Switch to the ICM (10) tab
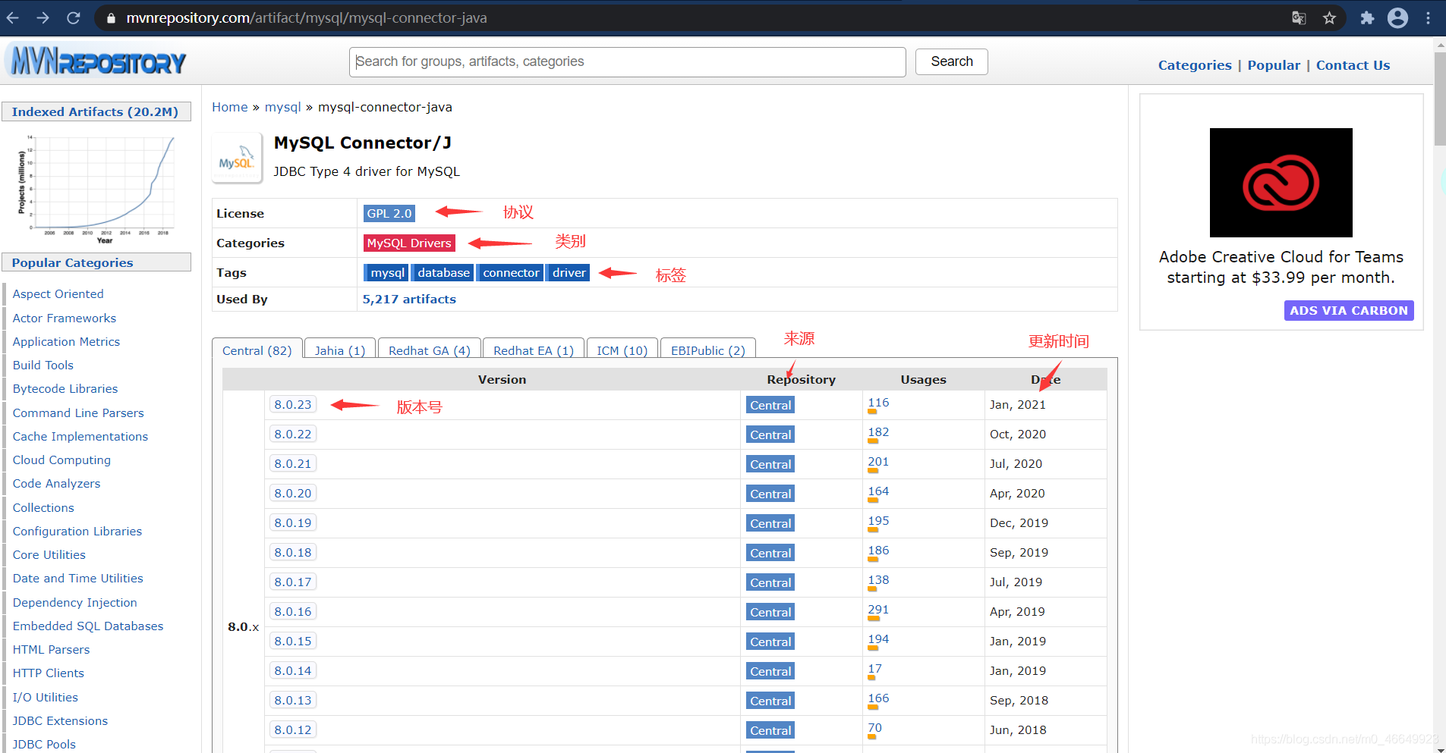The image size is (1446, 753). tap(622, 350)
